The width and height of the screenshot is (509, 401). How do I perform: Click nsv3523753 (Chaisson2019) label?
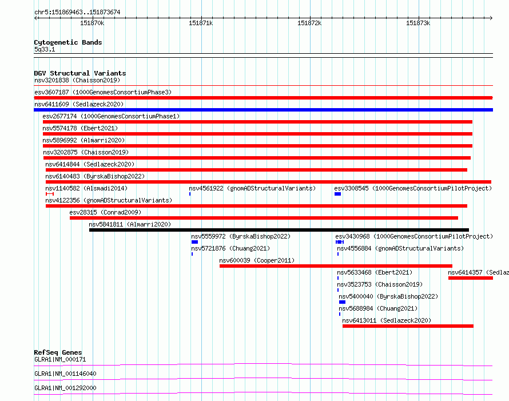tap(380, 284)
